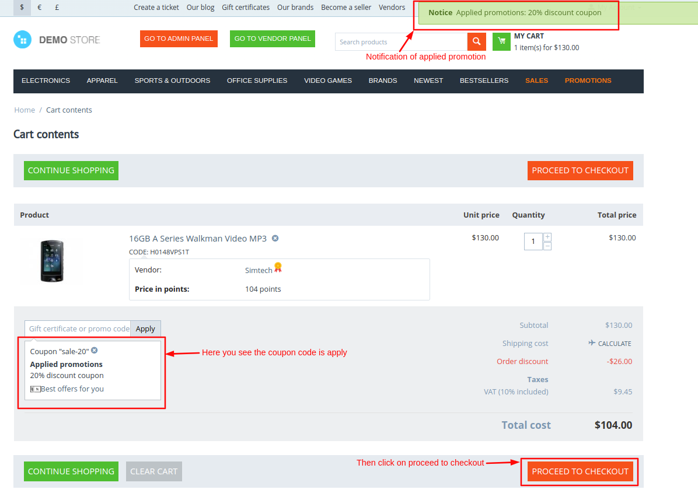Open Best offers for you link

click(72, 389)
